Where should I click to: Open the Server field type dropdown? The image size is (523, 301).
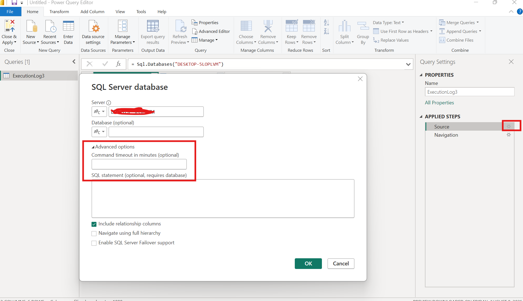click(x=99, y=111)
